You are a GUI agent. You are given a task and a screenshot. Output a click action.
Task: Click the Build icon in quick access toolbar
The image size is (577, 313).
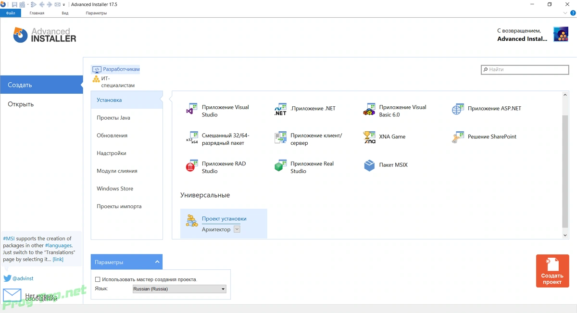pos(22,5)
